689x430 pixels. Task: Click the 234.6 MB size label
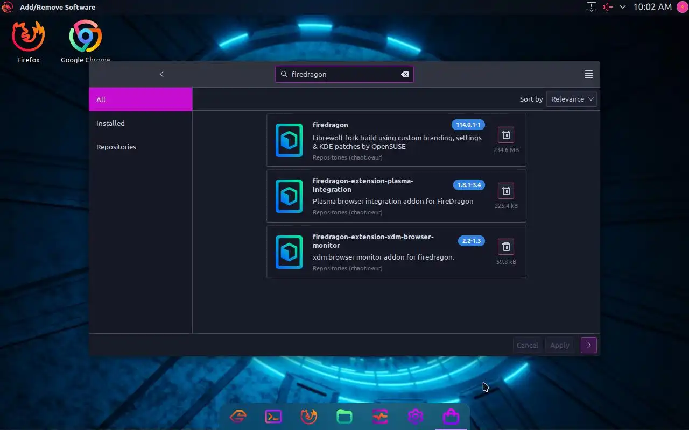pos(506,150)
